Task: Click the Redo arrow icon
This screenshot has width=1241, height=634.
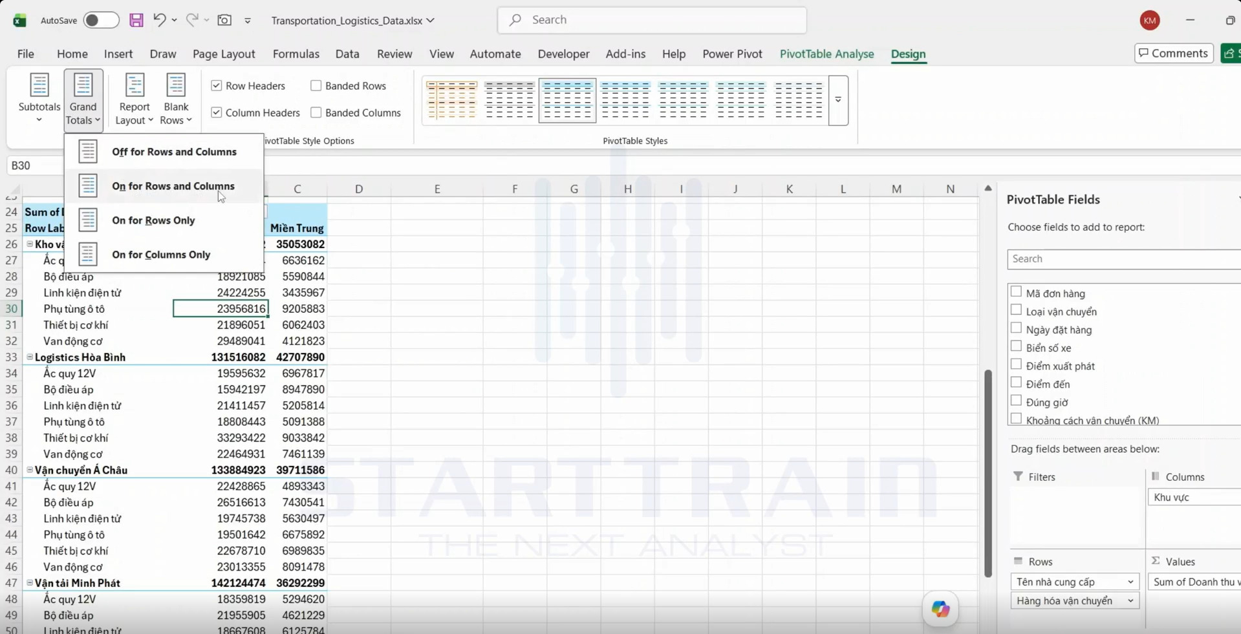Action: pos(192,20)
